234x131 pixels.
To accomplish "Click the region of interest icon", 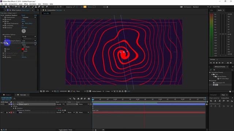I will coord(87,91).
